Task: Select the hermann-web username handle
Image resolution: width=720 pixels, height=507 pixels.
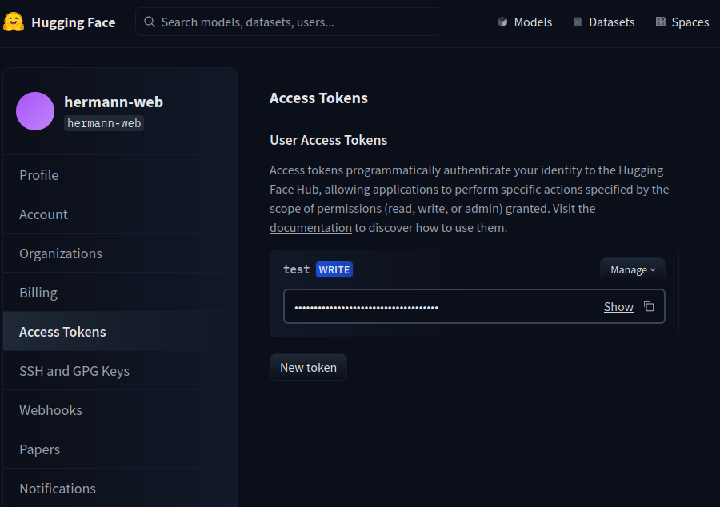Action: [104, 122]
